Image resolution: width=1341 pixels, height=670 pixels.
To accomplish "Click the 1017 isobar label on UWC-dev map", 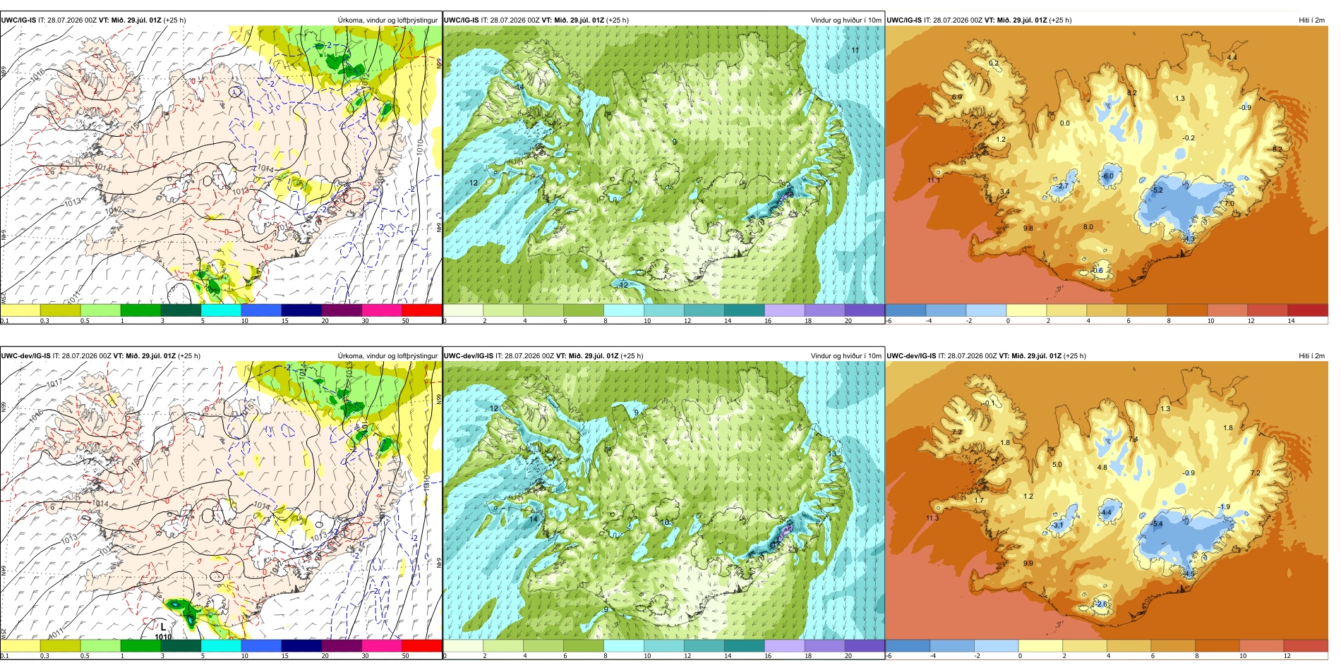I will pyautogui.click(x=54, y=383).
